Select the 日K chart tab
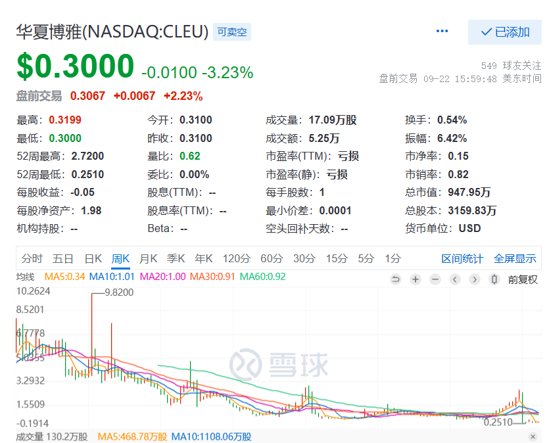 coord(93,258)
